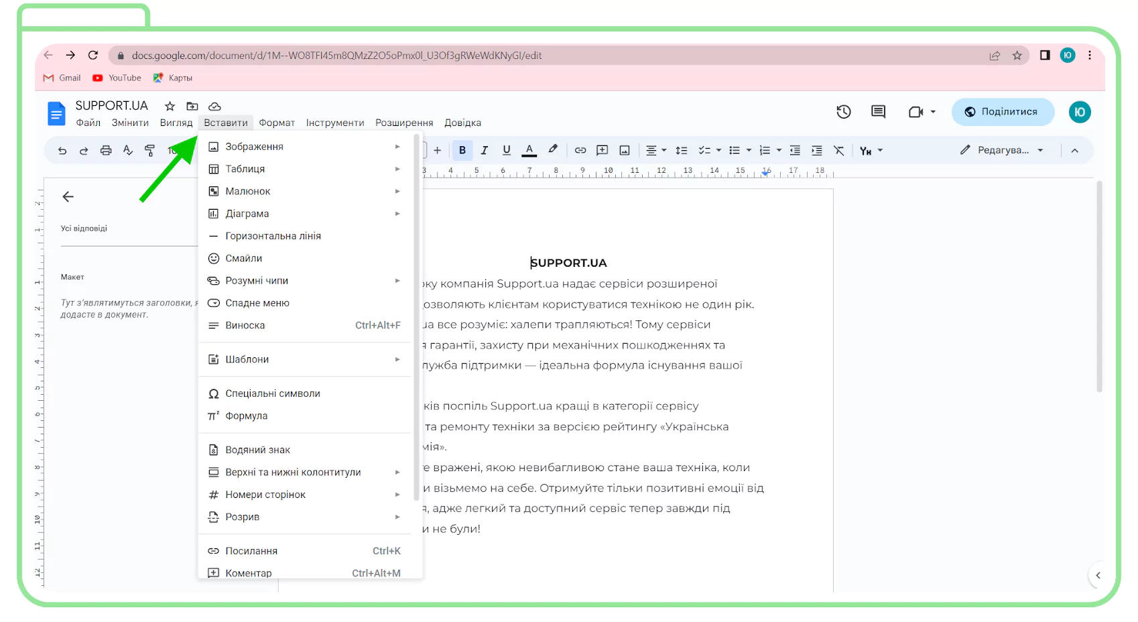Viewport: 1138px width, 622px height.
Task: Open the text alignment dropdown
Action: tap(656, 150)
